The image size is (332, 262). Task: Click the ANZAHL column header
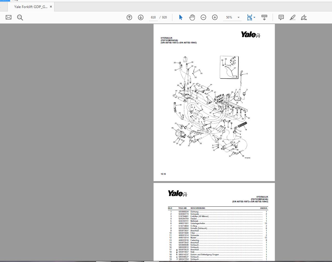tap(264, 208)
